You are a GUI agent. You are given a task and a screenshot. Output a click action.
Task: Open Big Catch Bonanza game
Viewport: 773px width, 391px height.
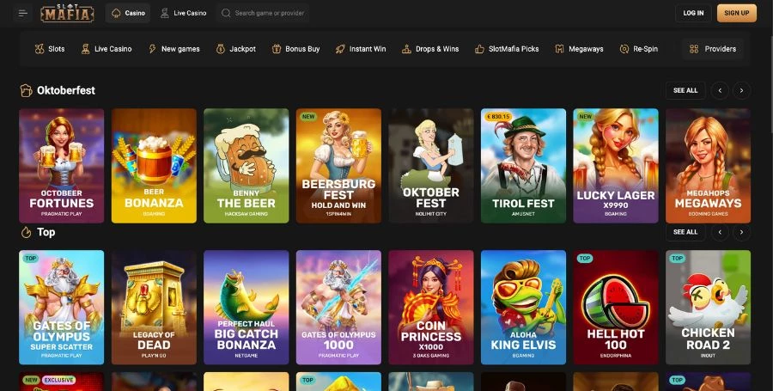(x=246, y=307)
